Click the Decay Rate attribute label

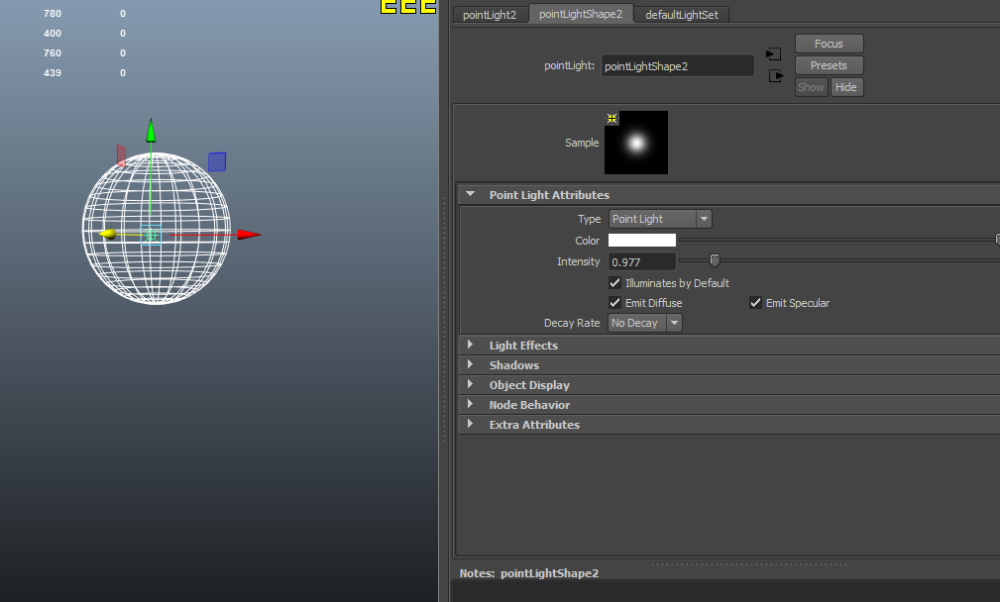[572, 323]
